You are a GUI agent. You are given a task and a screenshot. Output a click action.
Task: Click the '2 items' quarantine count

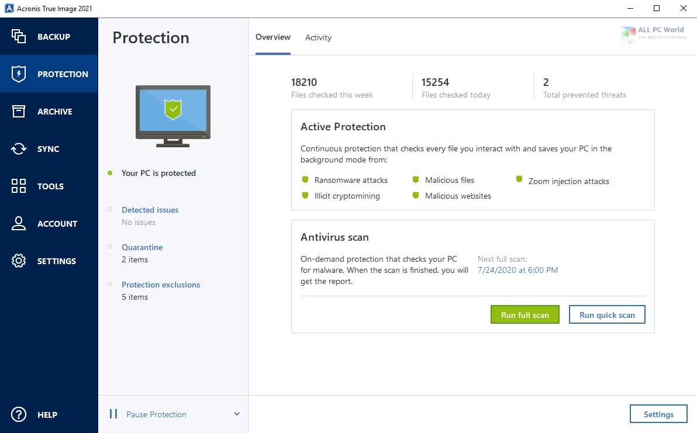coord(134,259)
